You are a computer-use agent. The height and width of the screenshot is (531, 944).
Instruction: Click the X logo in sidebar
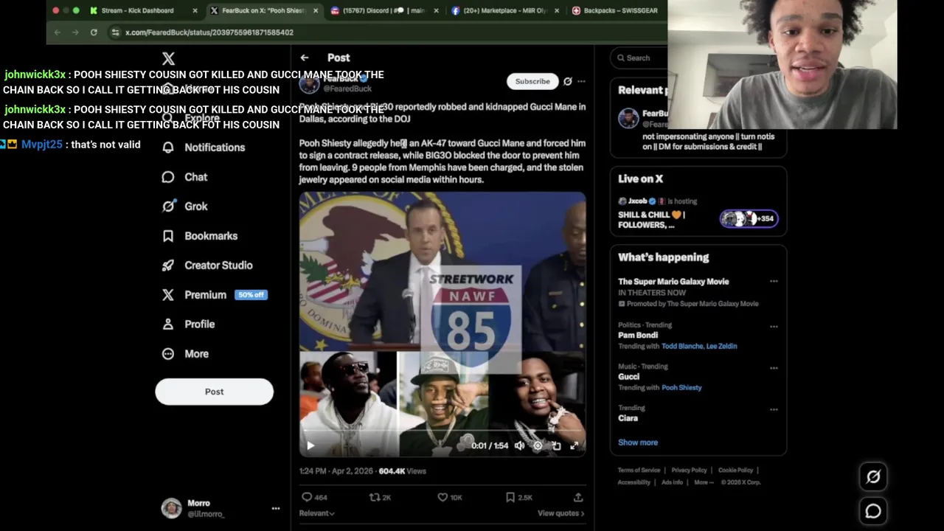[168, 58]
